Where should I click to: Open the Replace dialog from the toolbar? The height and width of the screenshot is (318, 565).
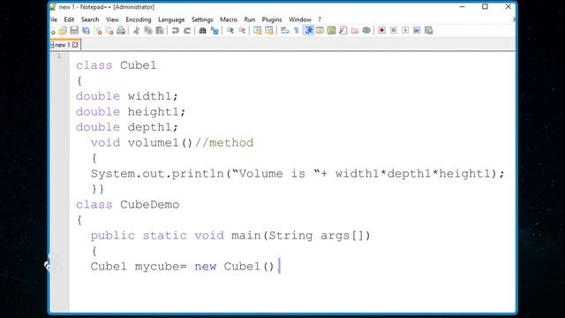point(215,31)
